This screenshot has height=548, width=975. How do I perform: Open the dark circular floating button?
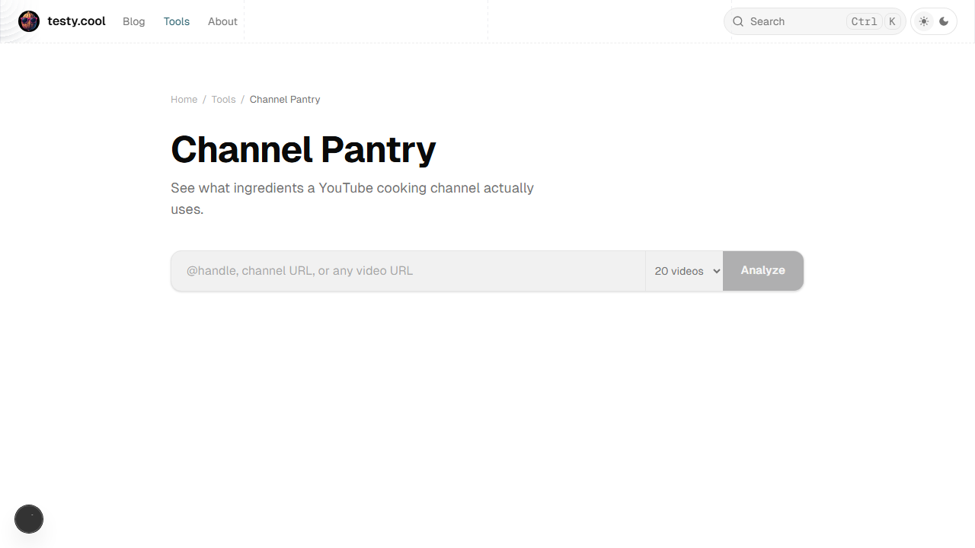coord(29,519)
